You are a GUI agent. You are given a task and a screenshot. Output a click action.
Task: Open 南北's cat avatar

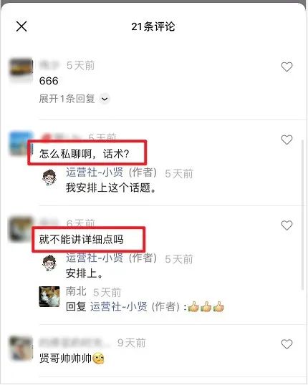click(49, 296)
